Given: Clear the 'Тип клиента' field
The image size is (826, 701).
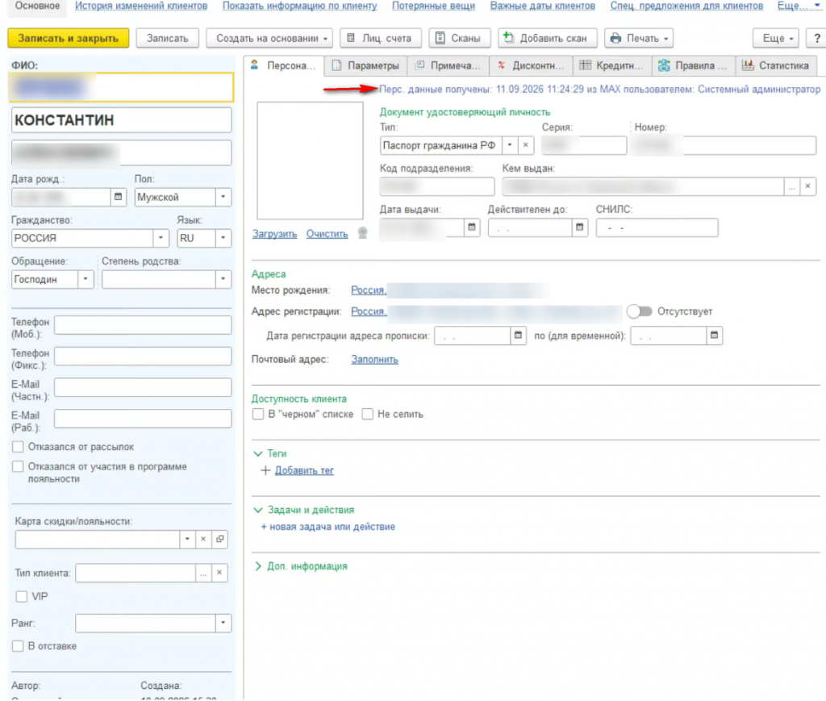Looking at the screenshot, I should tap(219, 573).
